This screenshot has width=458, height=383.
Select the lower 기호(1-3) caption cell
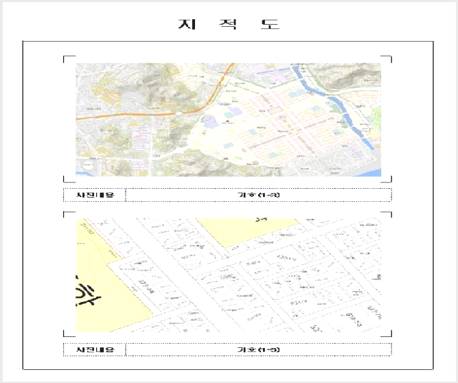(258, 350)
